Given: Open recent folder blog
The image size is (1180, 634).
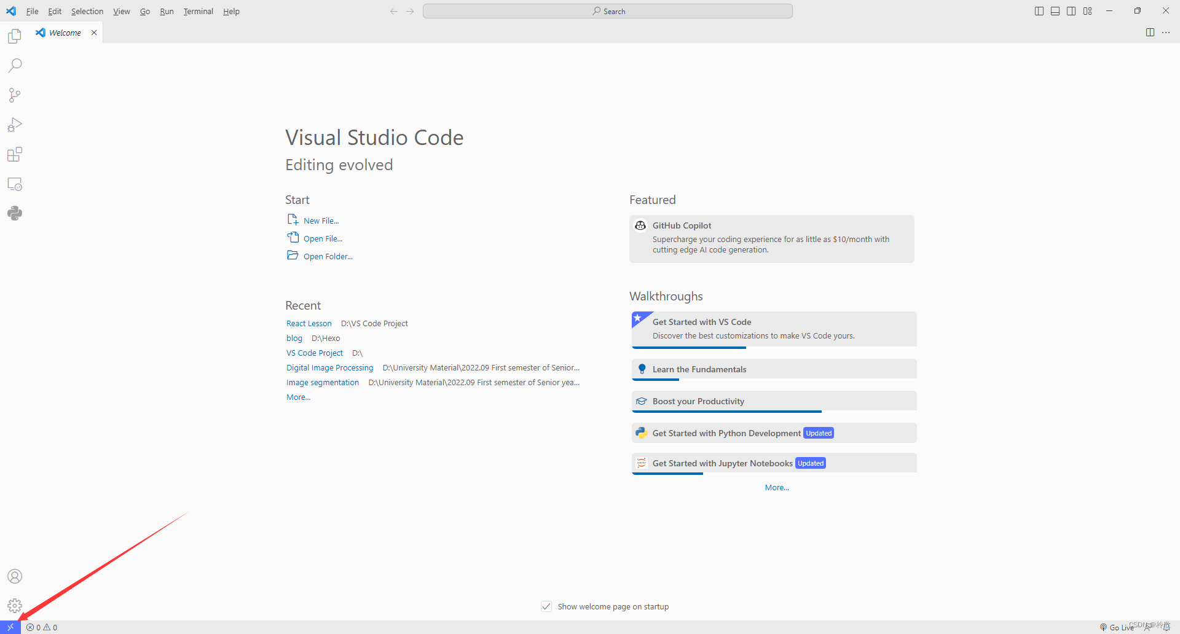Looking at the screenshot, I should pyautogui.click(x=294, y=339).
